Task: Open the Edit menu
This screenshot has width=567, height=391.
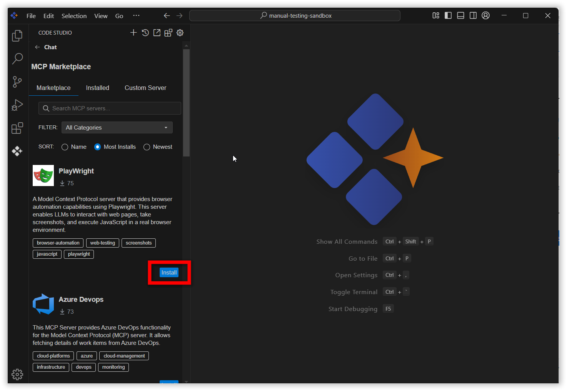Action: click(48, 16)
